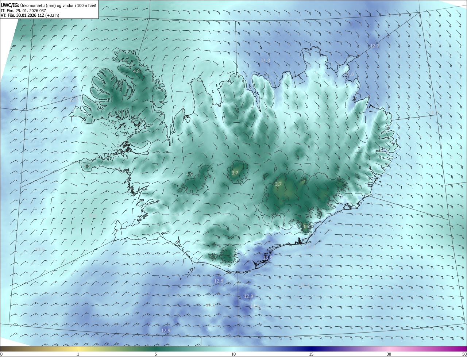The height and width of the screenshot is (357, 467).
Task: Click the colour scale tick labelled 5
Action: click(x=156, y=354)
